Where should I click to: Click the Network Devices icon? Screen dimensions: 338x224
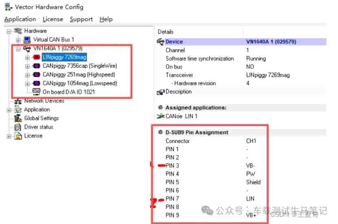point(18,101)
